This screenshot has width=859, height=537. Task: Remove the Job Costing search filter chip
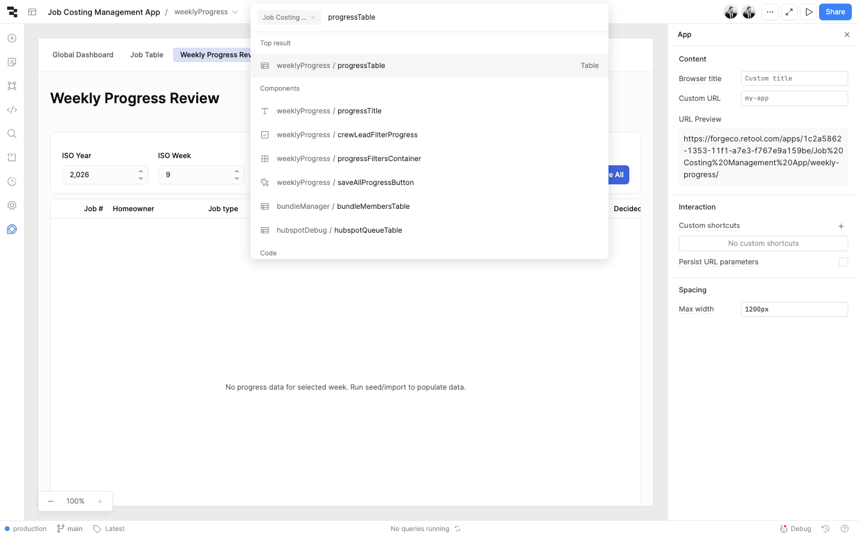click(x=313, y=17)
